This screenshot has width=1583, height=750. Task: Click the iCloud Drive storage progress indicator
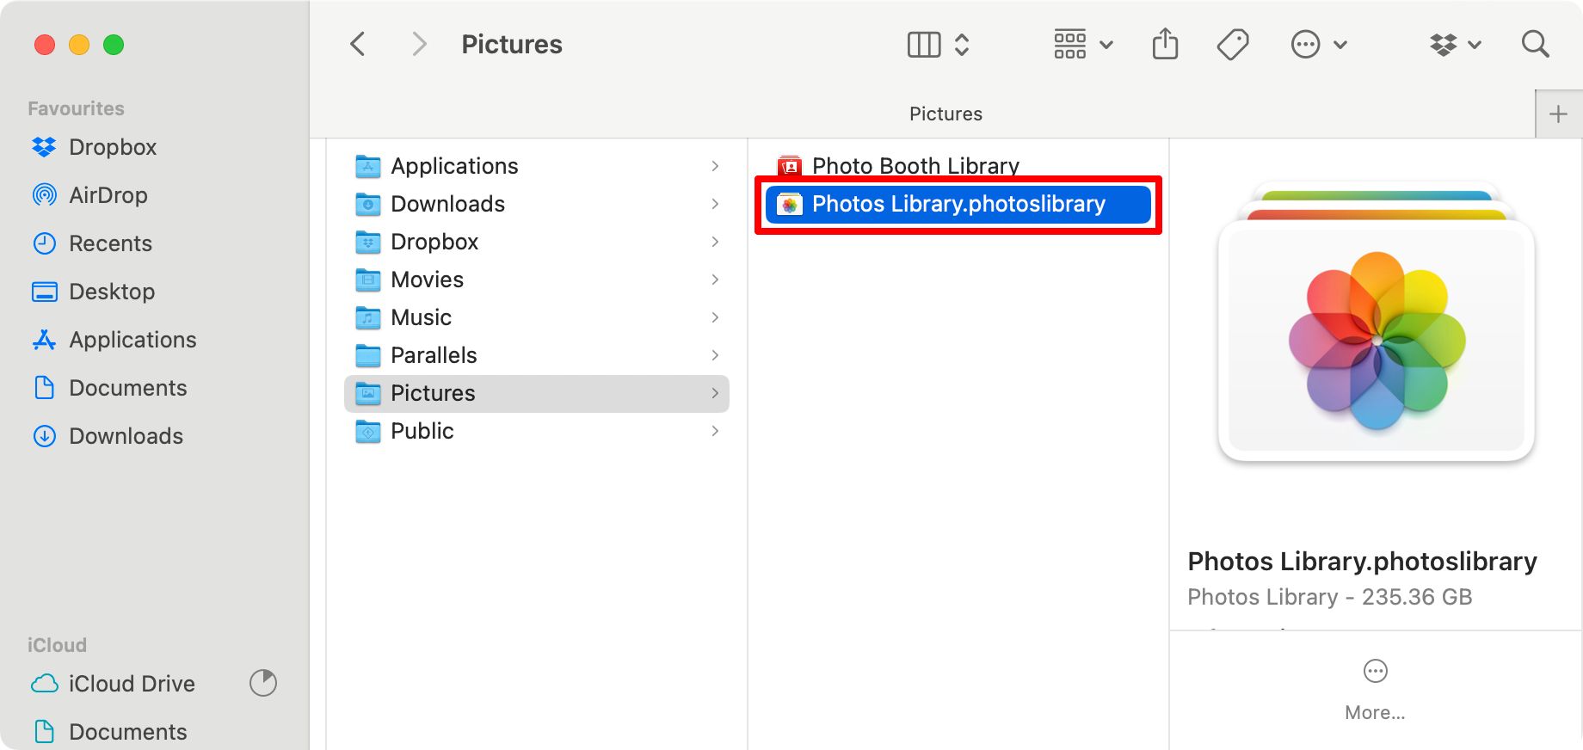click(x=263, y=684)
